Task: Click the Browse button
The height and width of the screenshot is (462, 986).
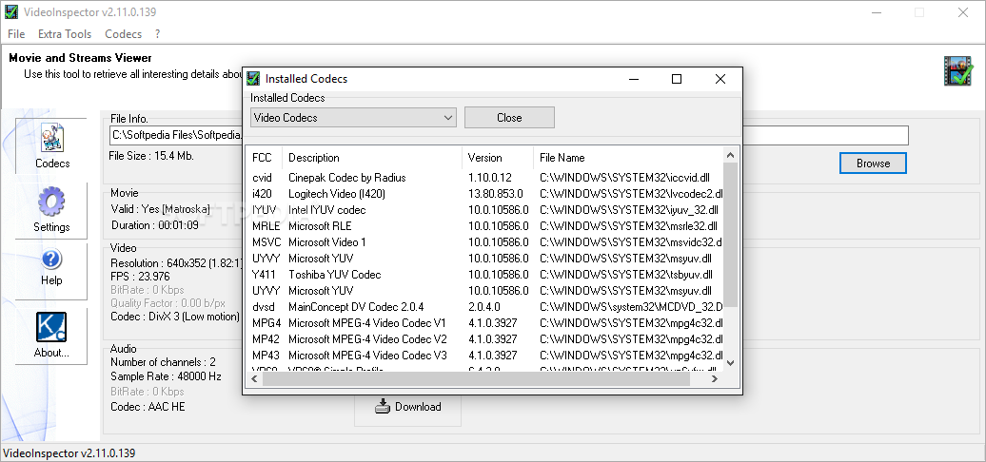Action: coord(873,164)
